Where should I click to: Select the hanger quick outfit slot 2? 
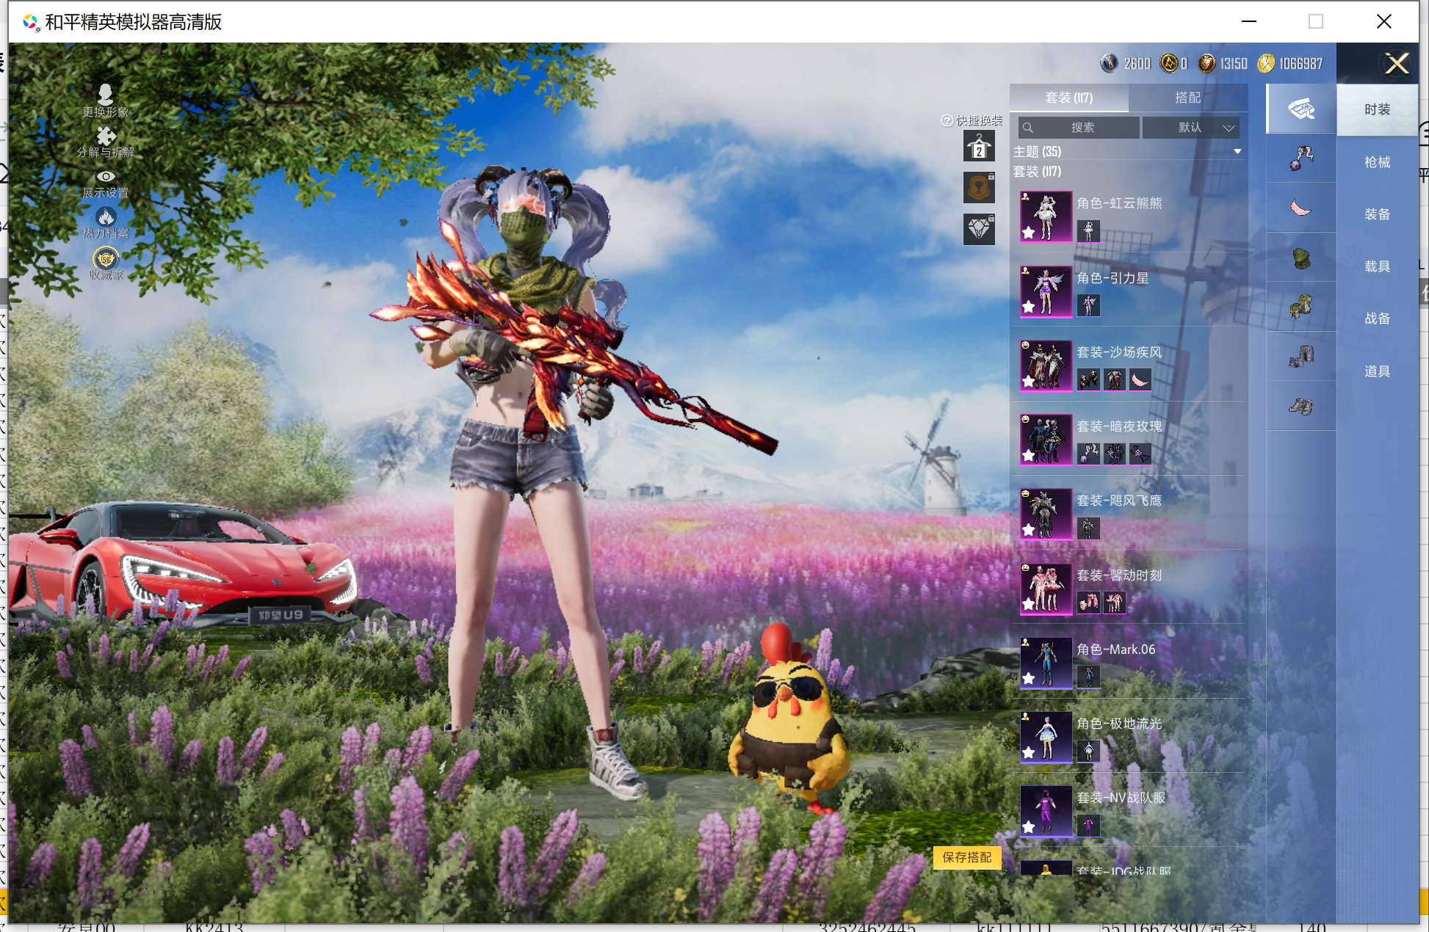(978, 147)
